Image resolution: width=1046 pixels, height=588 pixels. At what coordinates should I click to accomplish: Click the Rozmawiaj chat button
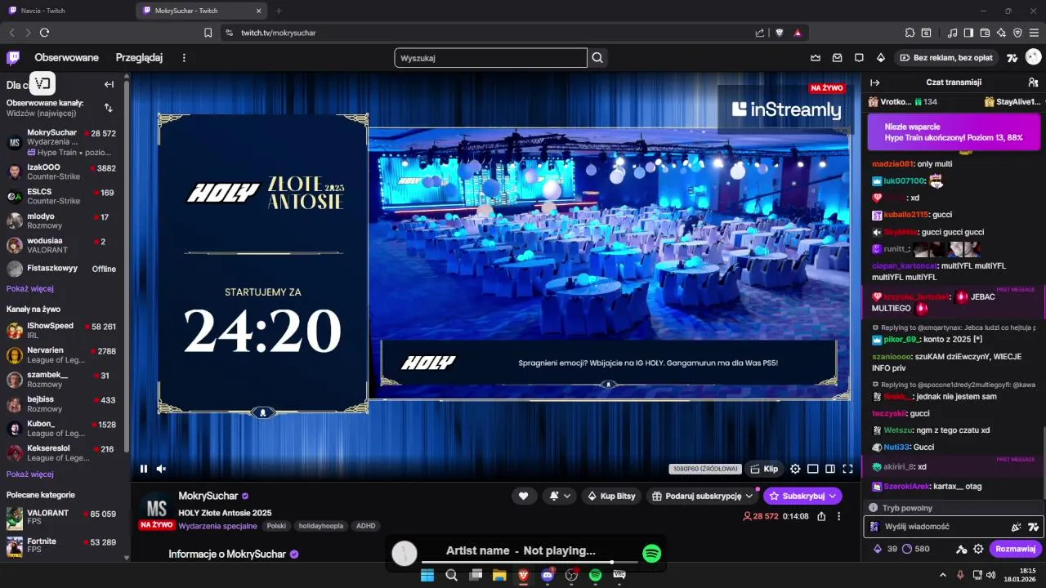point(1016,549)
